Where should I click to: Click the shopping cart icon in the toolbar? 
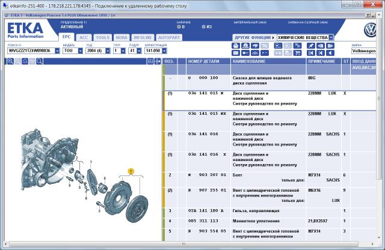(297, 53)
